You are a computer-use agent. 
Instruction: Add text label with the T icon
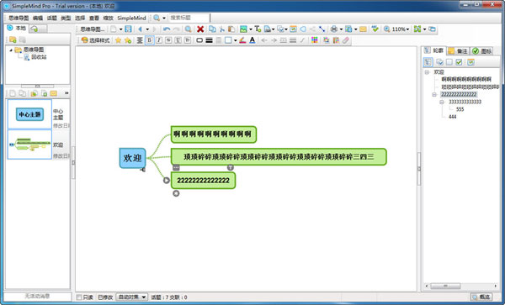tap(258, 29)
